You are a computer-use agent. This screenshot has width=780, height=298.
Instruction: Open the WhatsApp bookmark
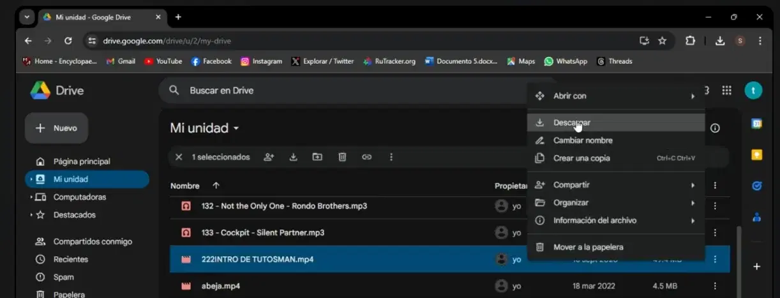566,61
